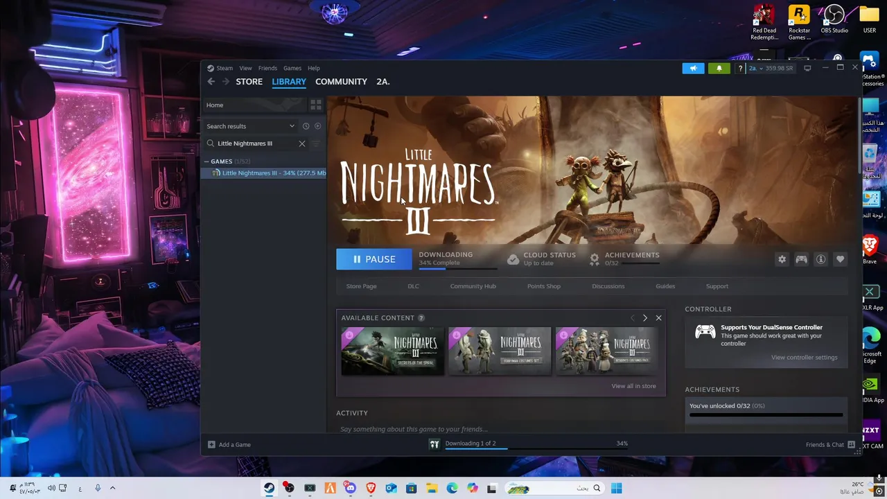
Task: Enter Big Picture mode via monitor icon
Action: 807,68
